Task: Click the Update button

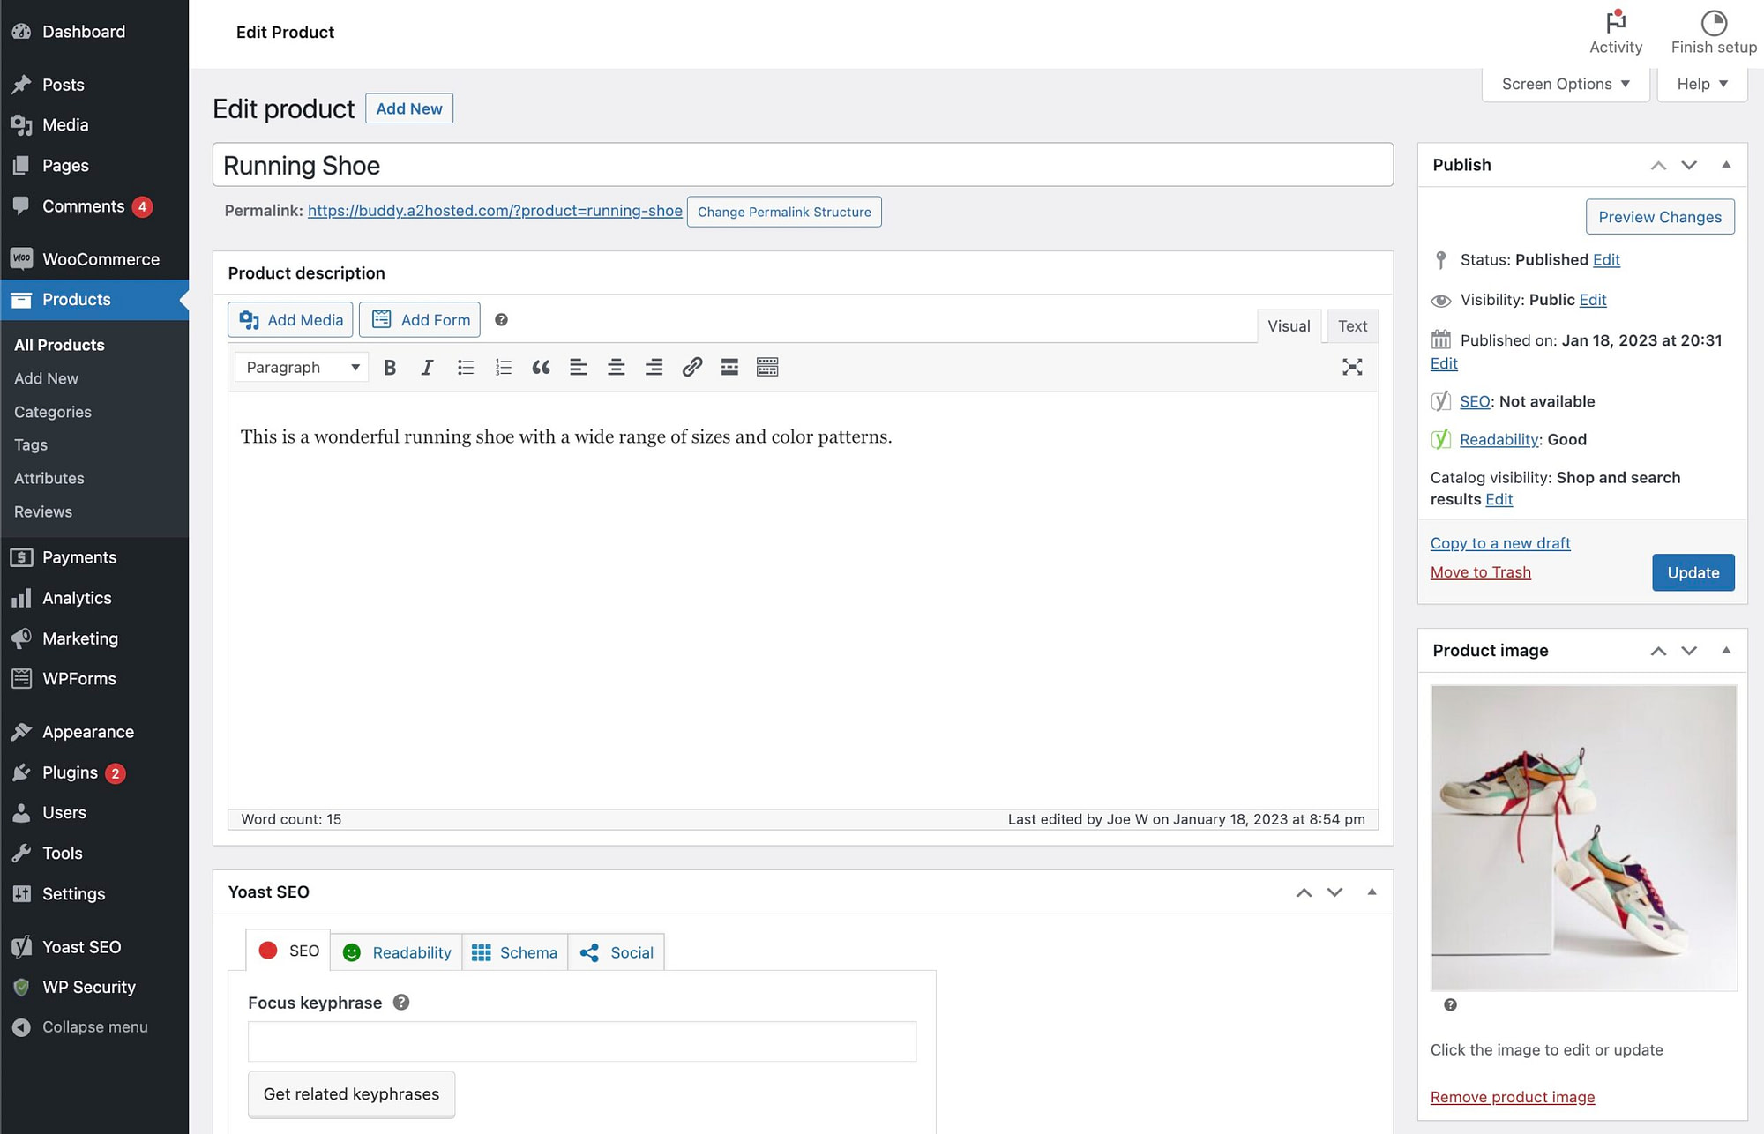Action: point(1693,571)
